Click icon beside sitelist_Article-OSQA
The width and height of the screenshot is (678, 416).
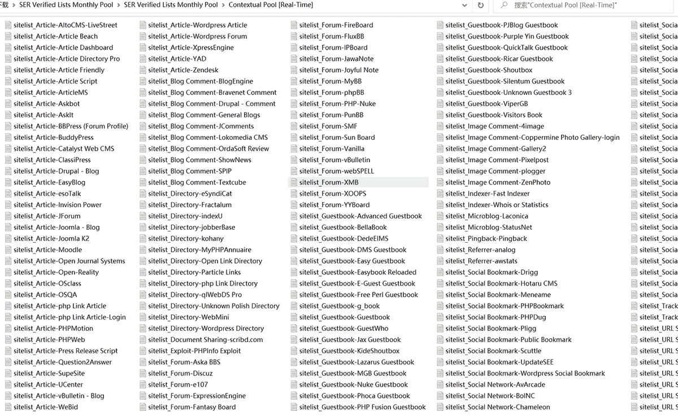point(8,295)
